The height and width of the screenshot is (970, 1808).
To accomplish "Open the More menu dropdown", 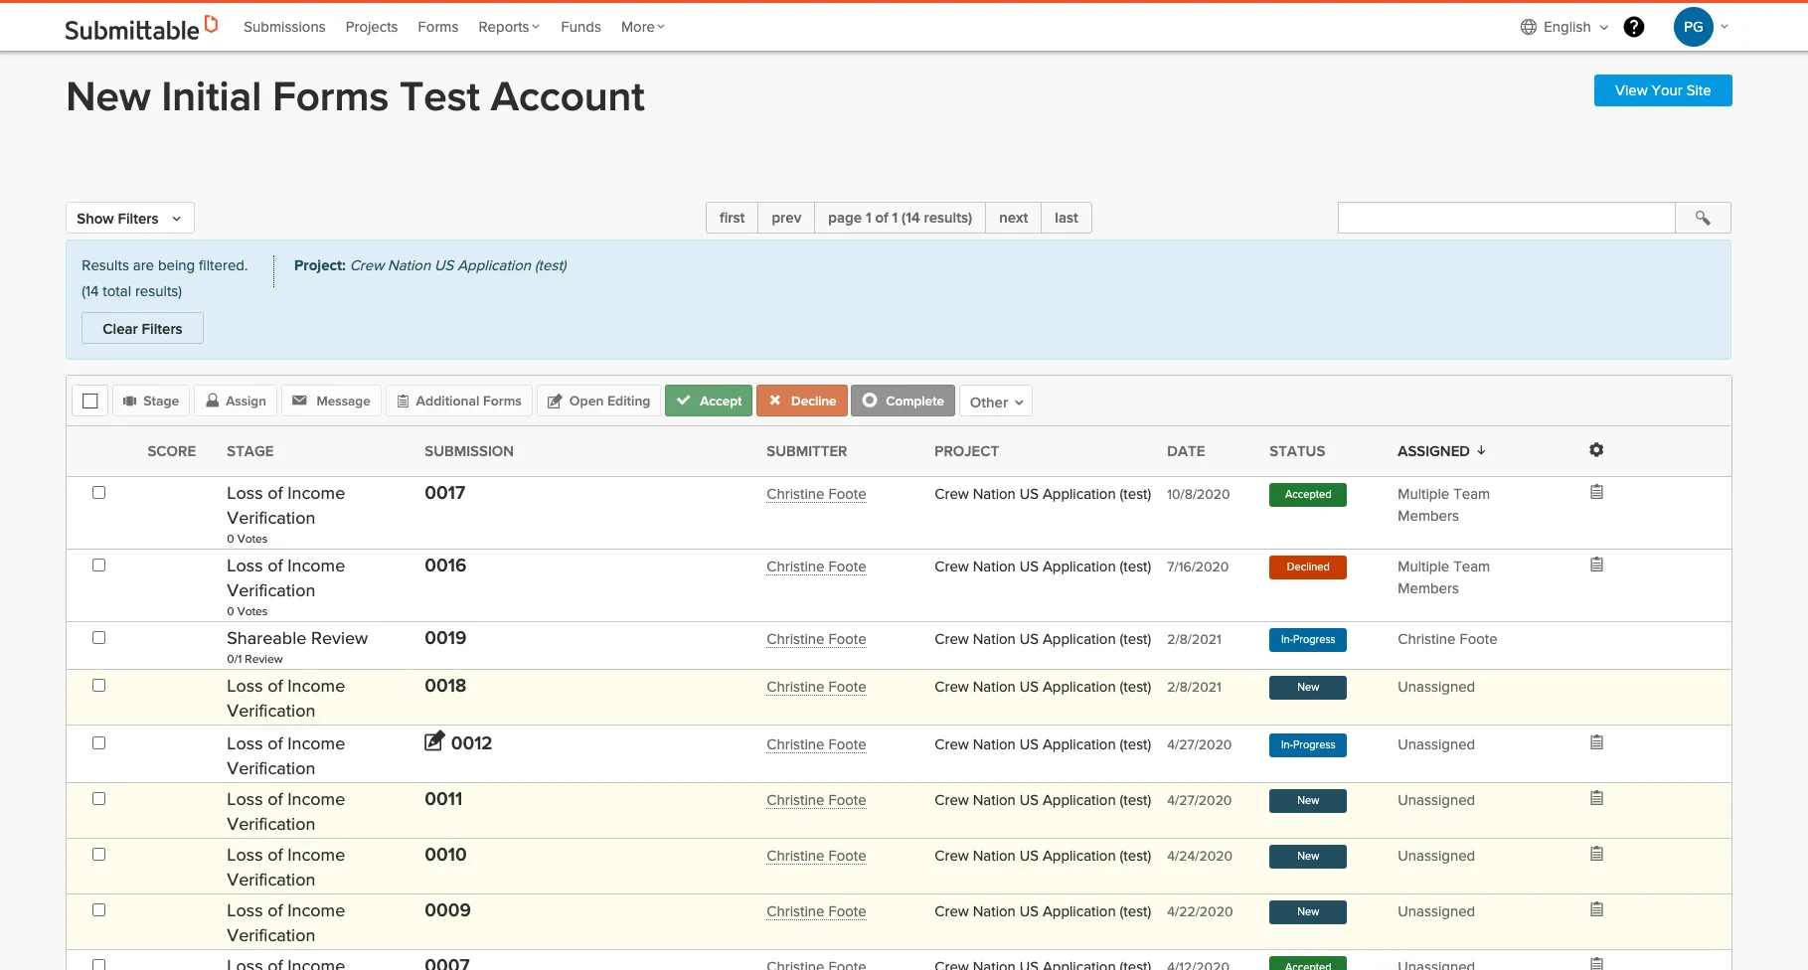I will (642, 27).
